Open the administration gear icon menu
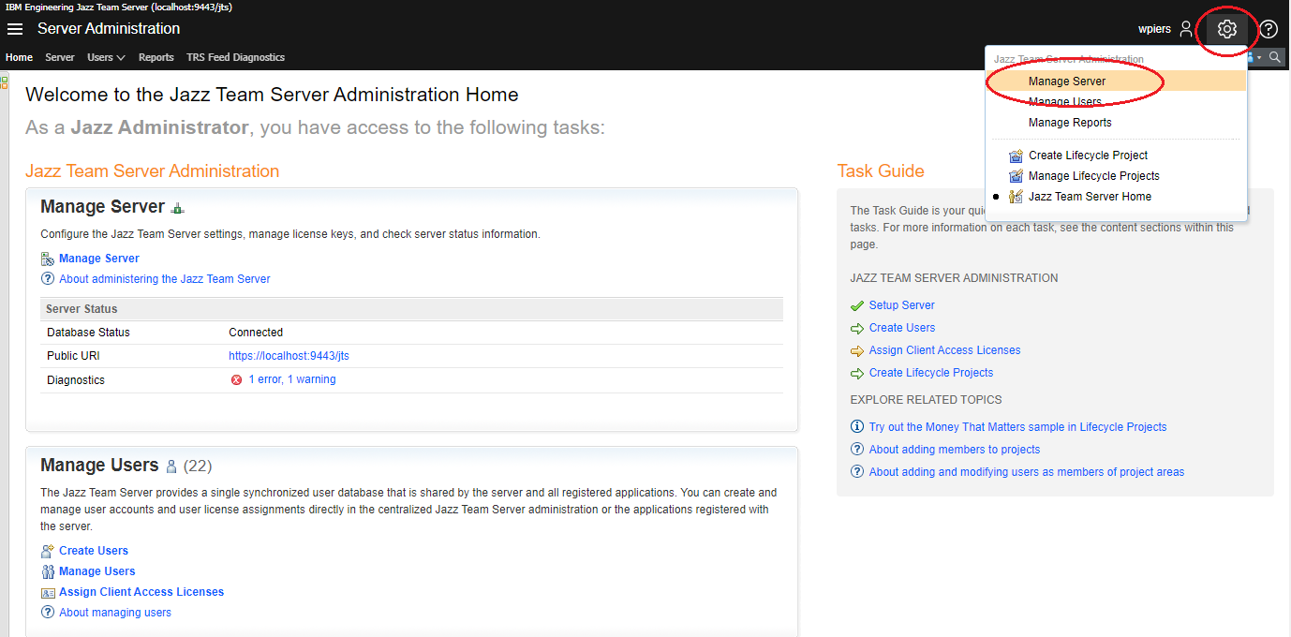1291x637 pixels. 1226,29
